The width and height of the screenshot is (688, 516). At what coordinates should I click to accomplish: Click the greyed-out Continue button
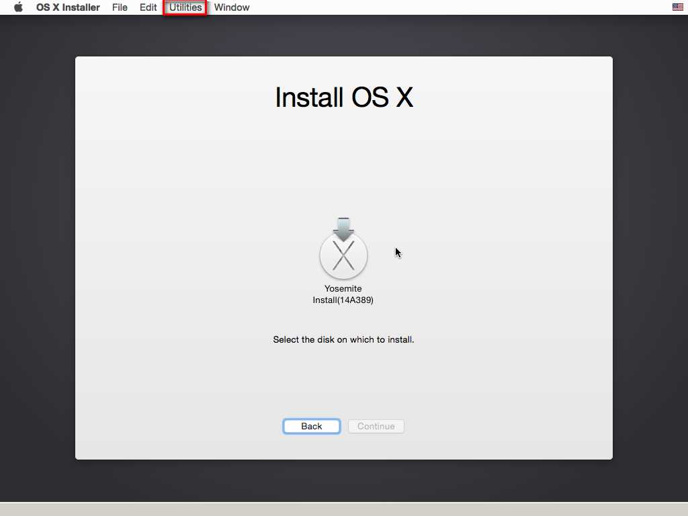(376, 426)
